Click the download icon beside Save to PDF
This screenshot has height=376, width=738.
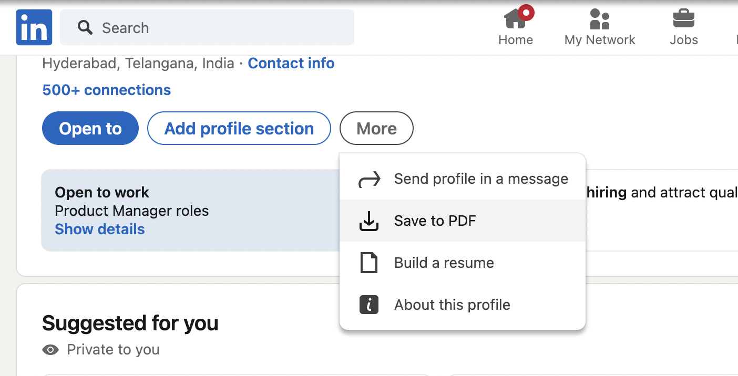[369, 221]
